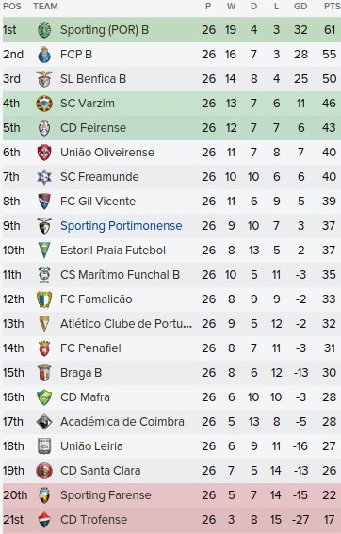The image size is (341, 534).
Task: Open the União Oliveirense team page
Action: [x=107, y=153]
